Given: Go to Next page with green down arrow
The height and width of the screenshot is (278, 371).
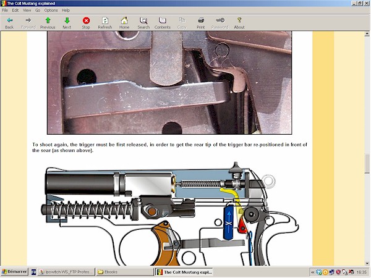Looking at the screenshot, I should tap(67, 23).
